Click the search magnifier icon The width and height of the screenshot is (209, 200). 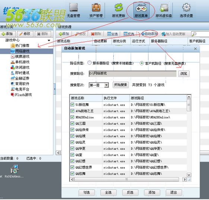coord(194,34)
